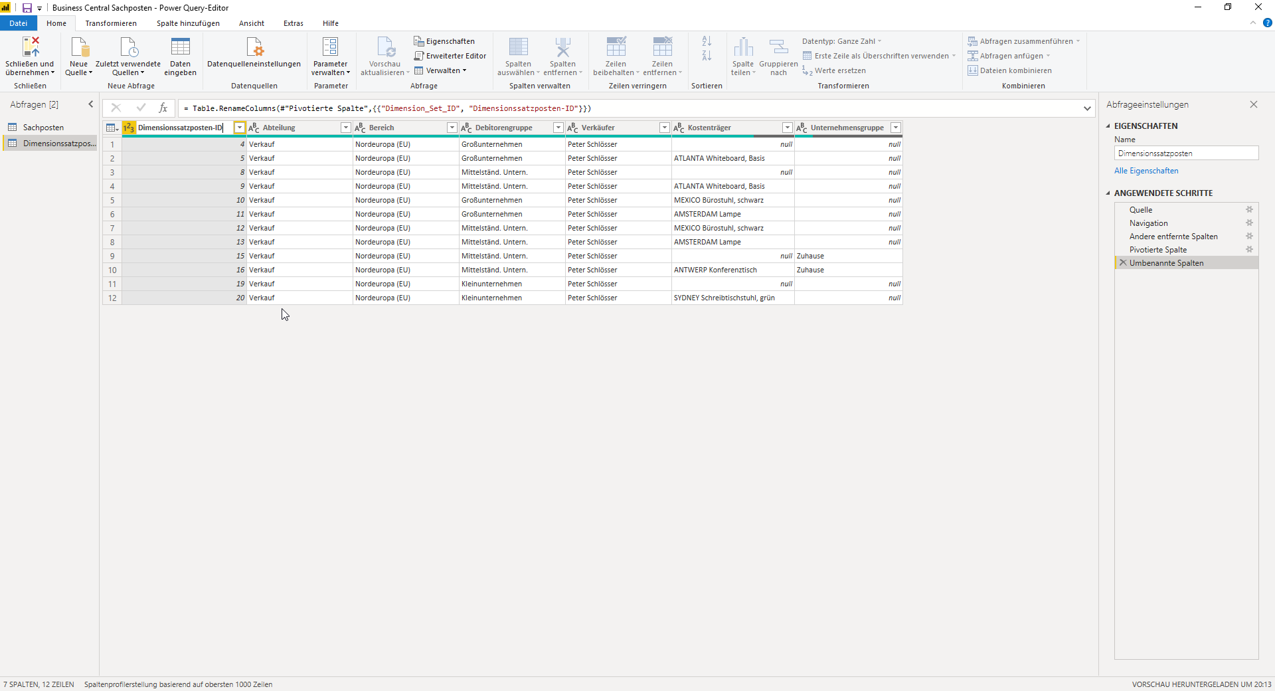Open the Daten eingeben table icon
1275x691 pixels.
[x=180, y=47]
